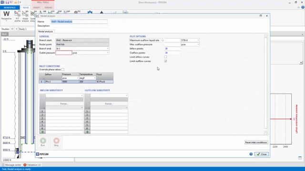Viewport: 305px width, 171px height.
Task: Click the PD ribbon tool icon
Action: point(77,12)
